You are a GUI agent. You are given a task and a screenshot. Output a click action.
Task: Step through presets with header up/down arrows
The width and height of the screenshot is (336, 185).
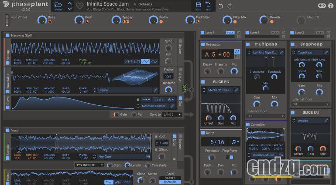click(70, 6)
